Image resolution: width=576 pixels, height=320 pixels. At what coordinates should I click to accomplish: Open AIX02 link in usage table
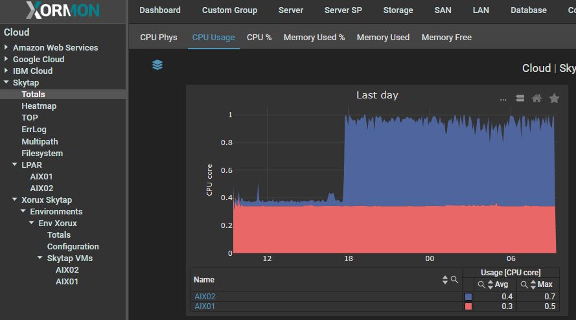tap(205, 297)
